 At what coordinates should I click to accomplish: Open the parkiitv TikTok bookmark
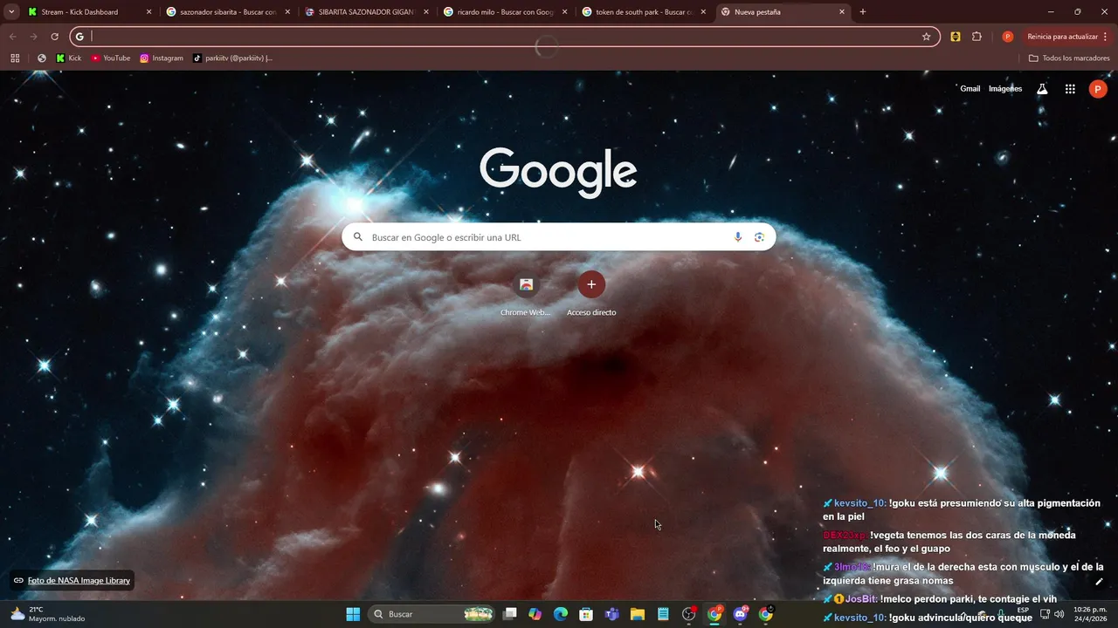point(232,58)
